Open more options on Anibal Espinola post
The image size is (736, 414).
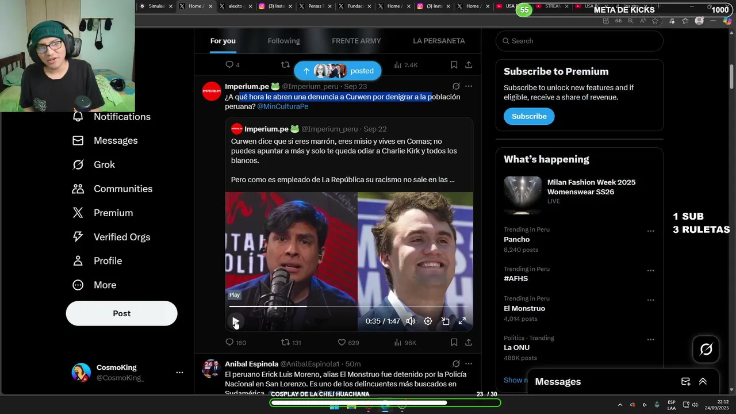469,364
